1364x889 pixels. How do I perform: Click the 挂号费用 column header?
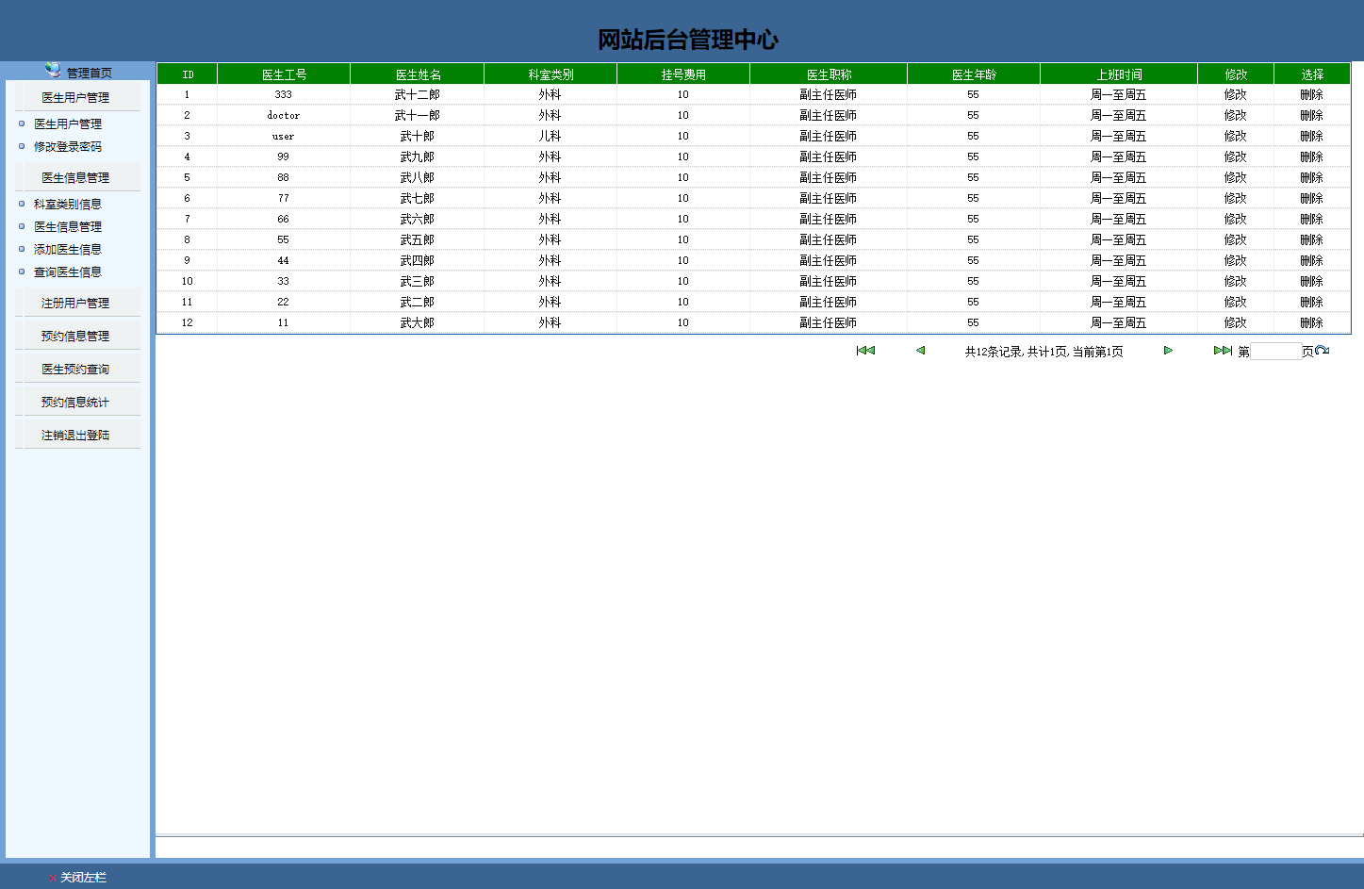click(683, 74)
